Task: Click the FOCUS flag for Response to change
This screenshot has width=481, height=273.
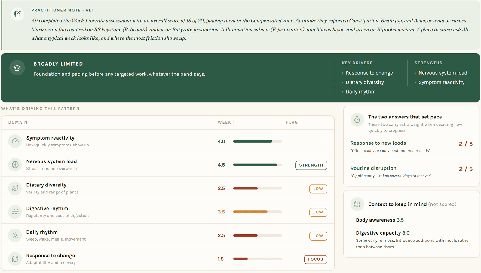Action: click(x=316, y=259)
